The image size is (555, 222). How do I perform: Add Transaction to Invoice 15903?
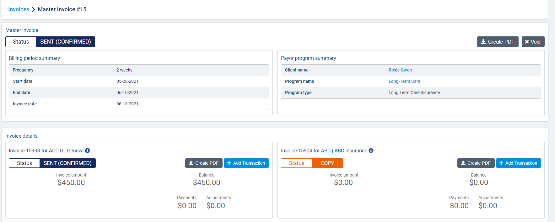[246, 163]
